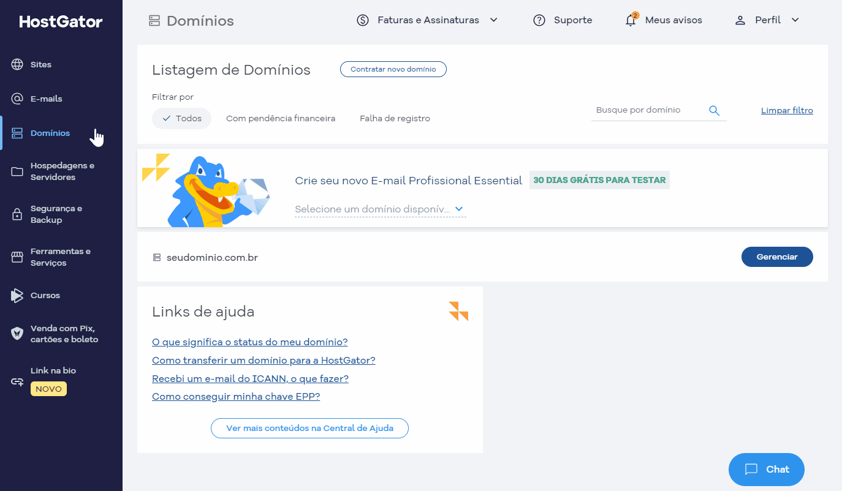
Task: Click the at-sign icon beside E-mails
Action: point(17,99)
